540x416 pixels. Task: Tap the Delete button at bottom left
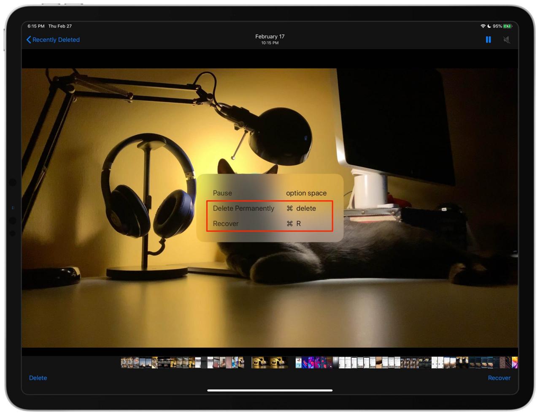pyautogui.click(x=38, y=378)
